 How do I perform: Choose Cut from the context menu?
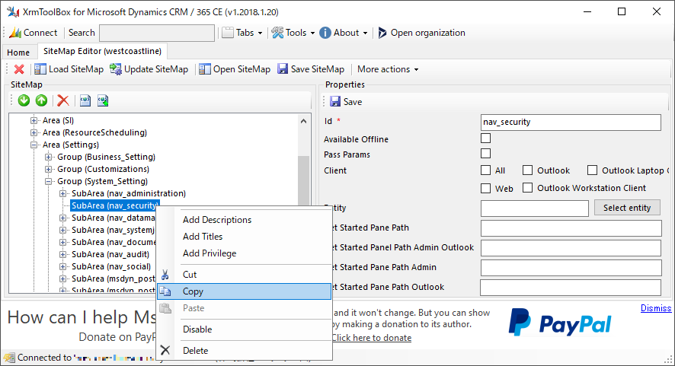pyautogui.click(x=244, y=275)
